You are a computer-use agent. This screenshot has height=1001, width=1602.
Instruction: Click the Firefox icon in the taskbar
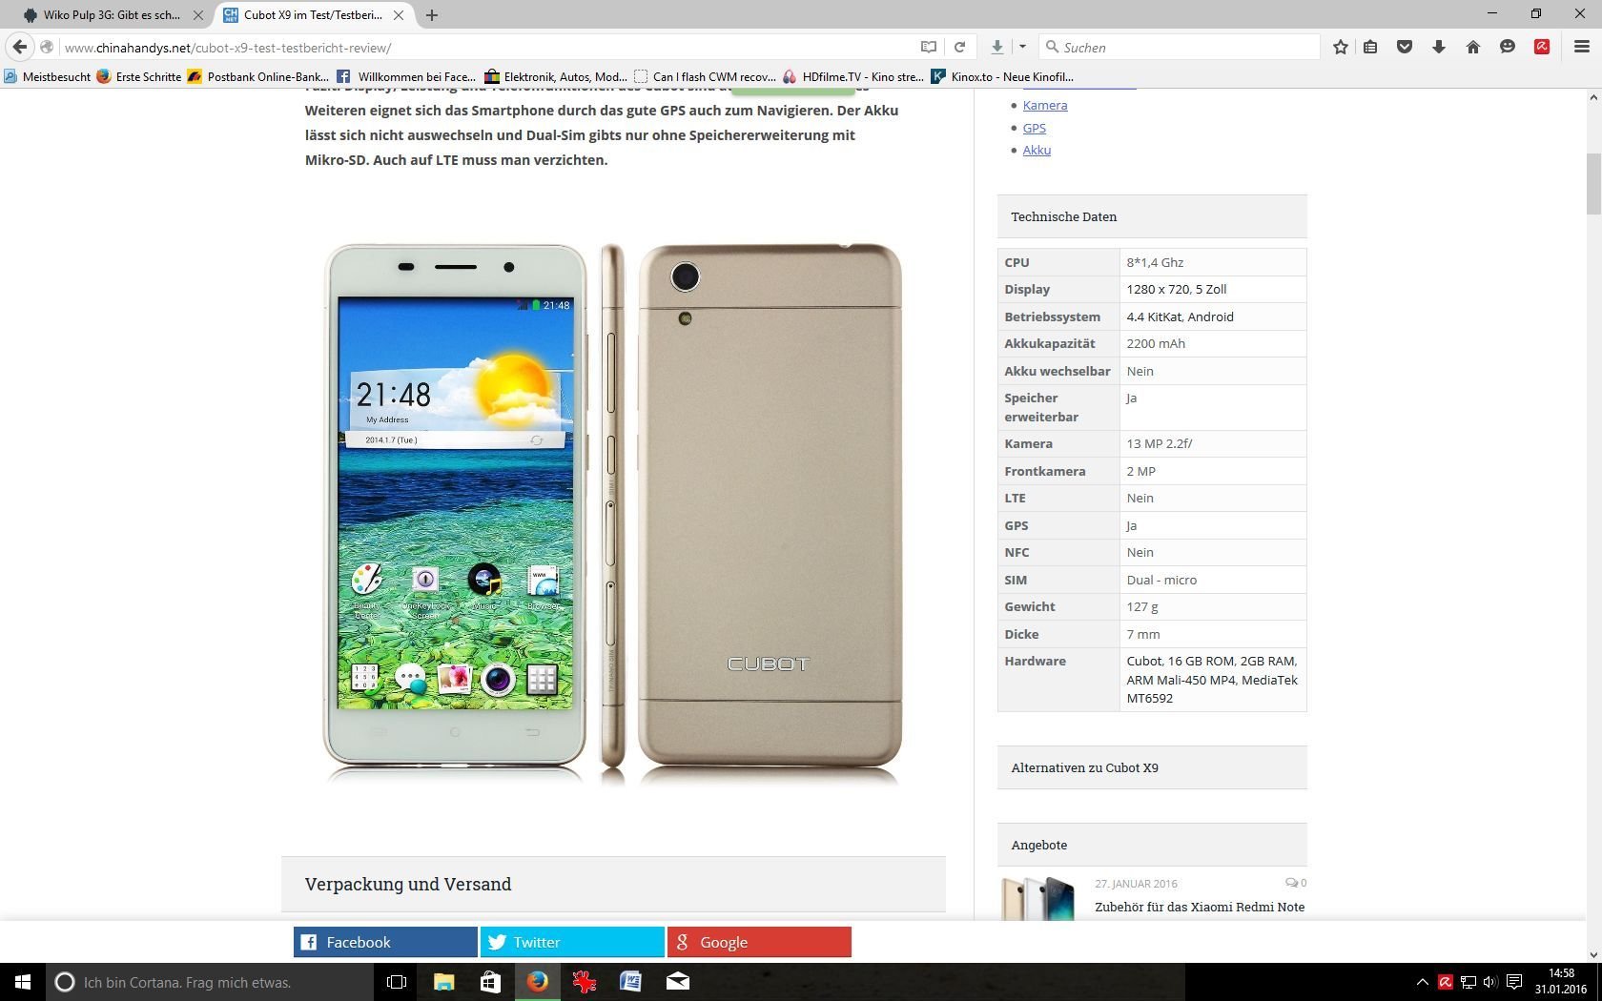537,982
